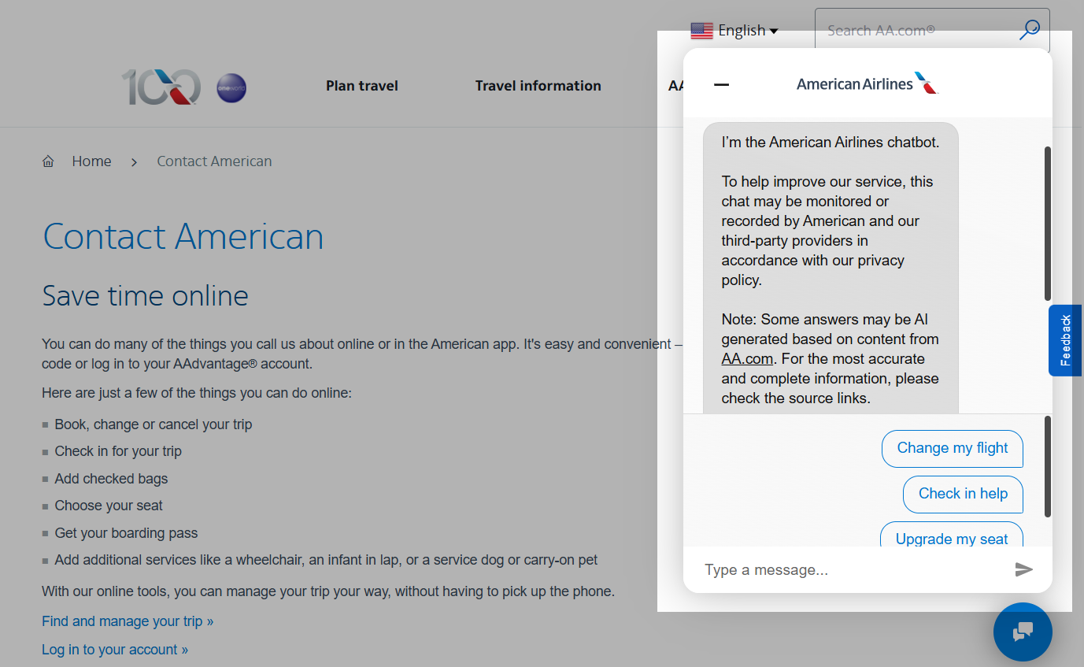Image resolution: width=1084 pixels, height=667 pixels.
Task: Click the home breadcrumb icon
Action: [48, 161]
